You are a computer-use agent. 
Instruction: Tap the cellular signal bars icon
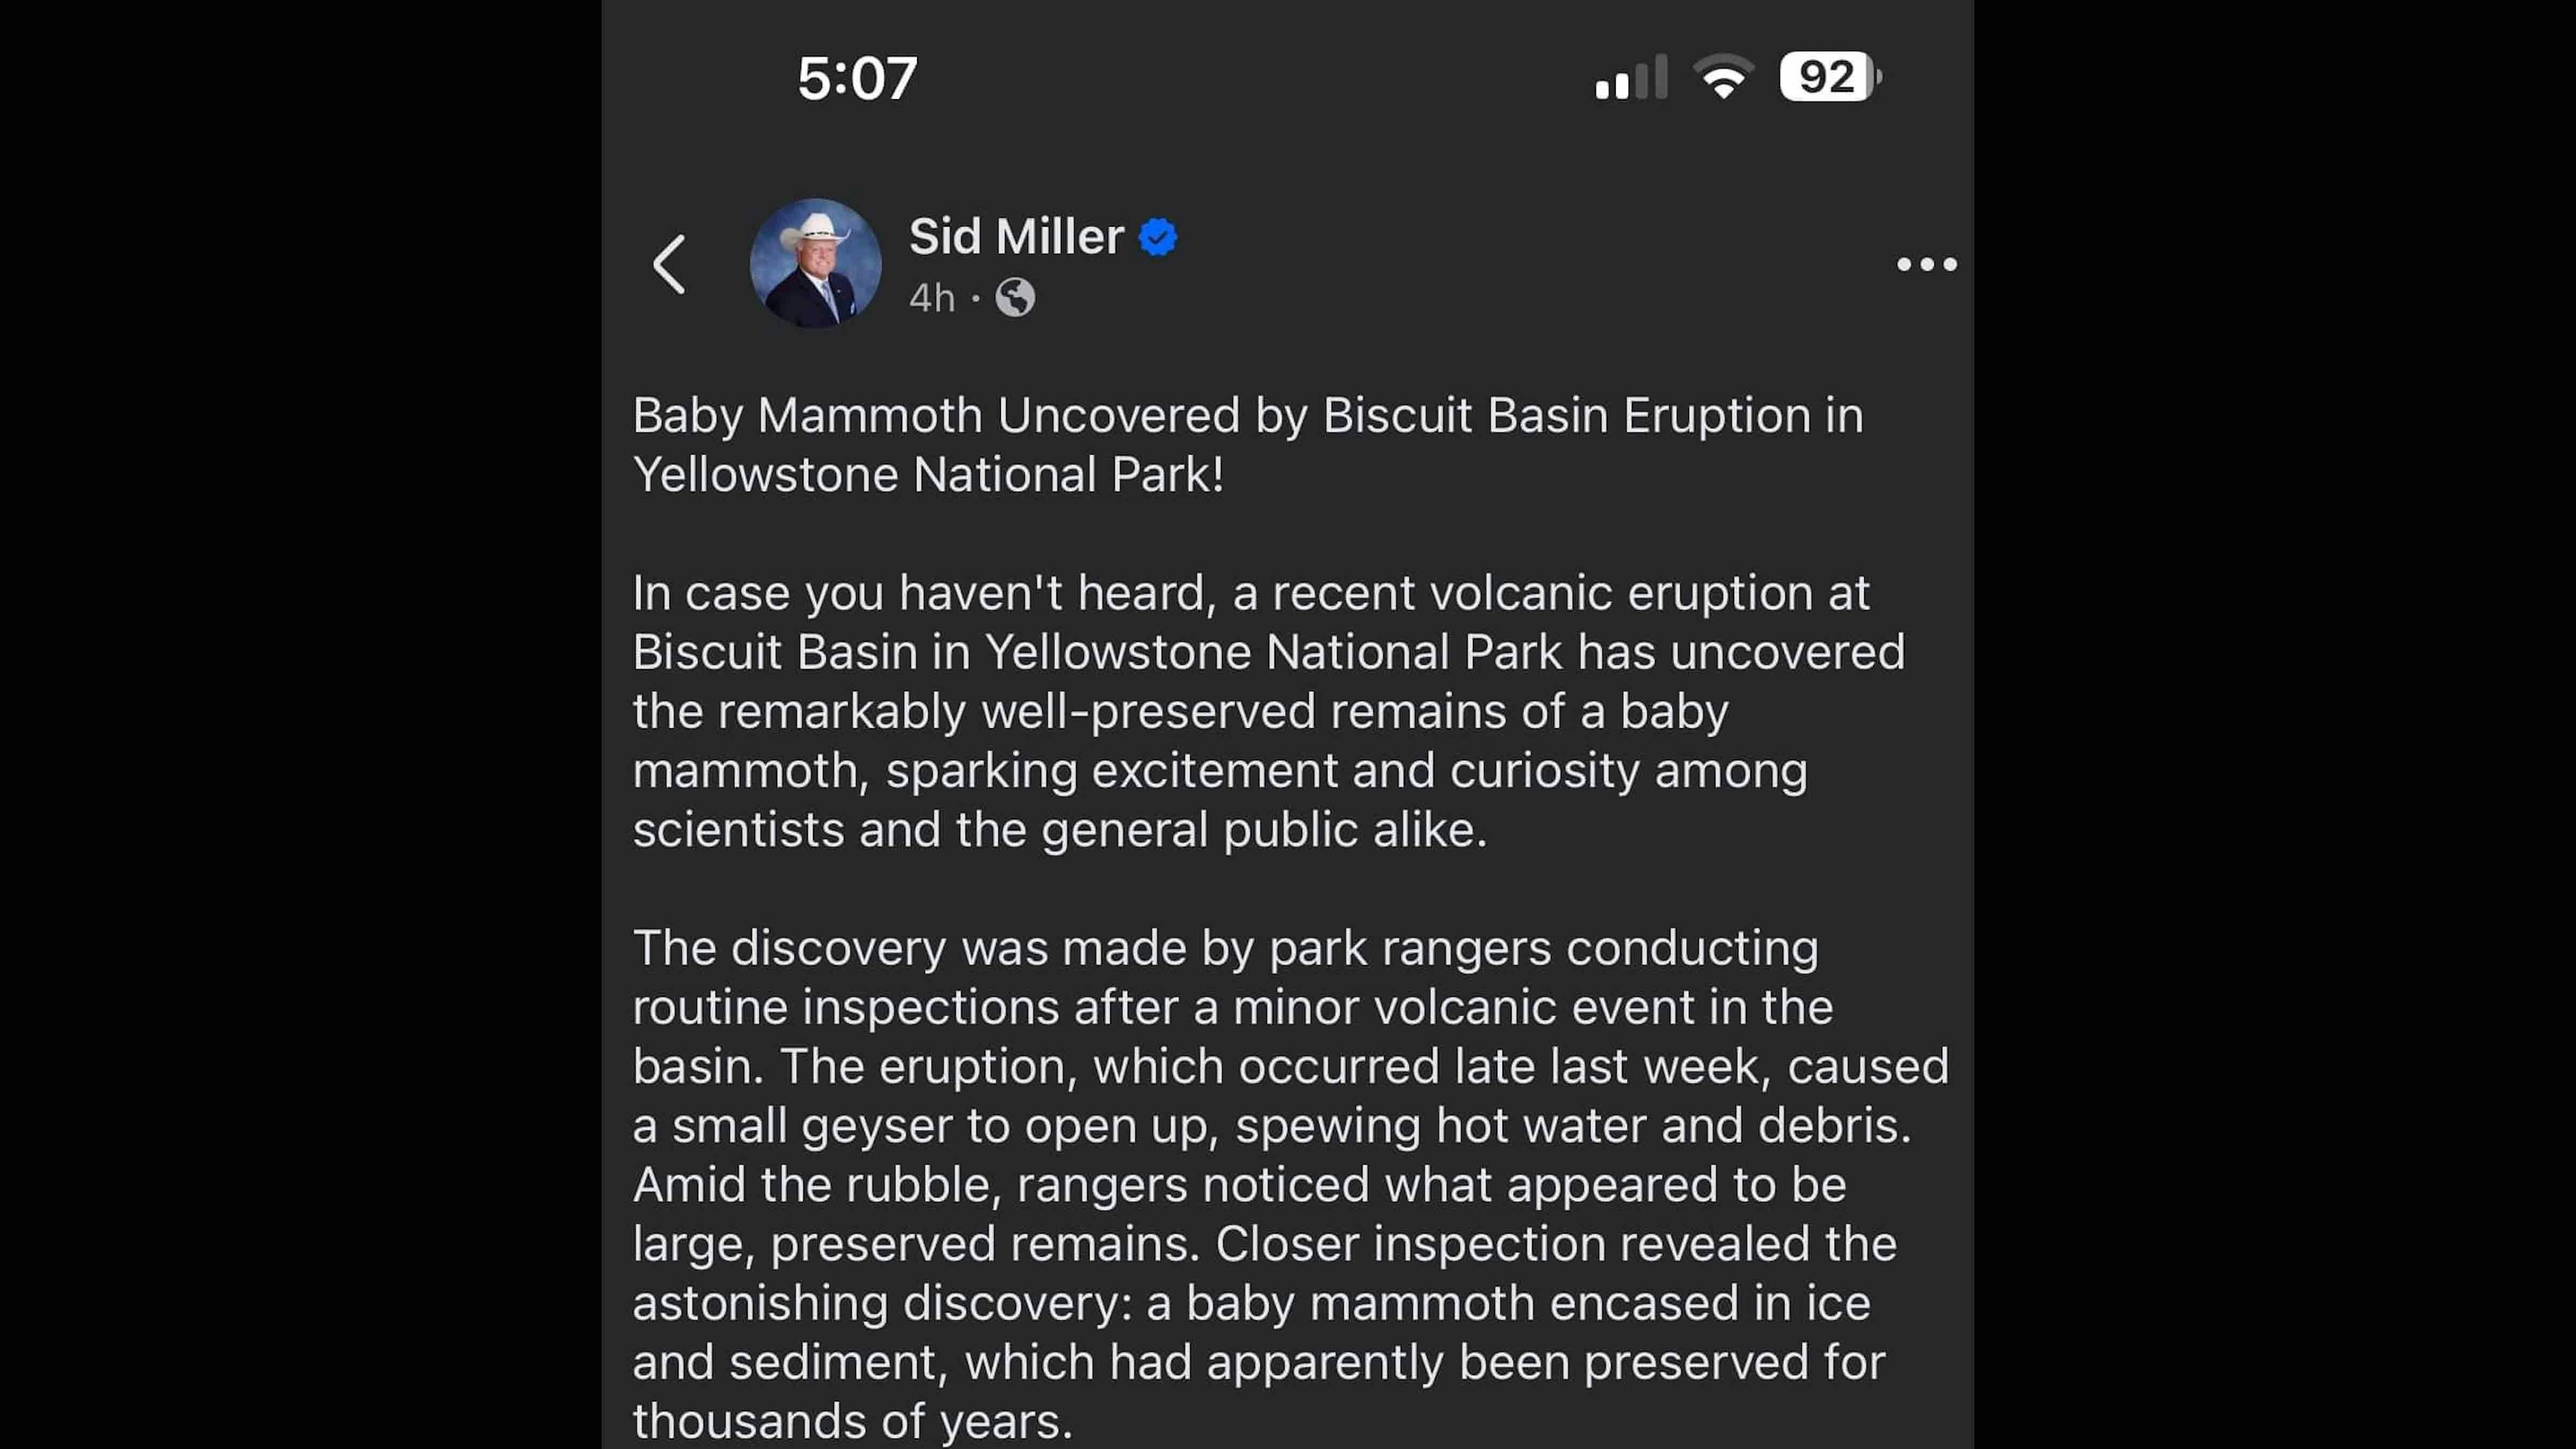tap(1630, 78)
